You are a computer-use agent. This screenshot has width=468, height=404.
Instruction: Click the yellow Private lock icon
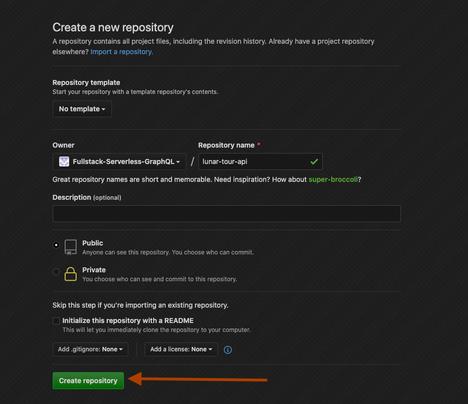pyautogui.click(x=71, y=274)
